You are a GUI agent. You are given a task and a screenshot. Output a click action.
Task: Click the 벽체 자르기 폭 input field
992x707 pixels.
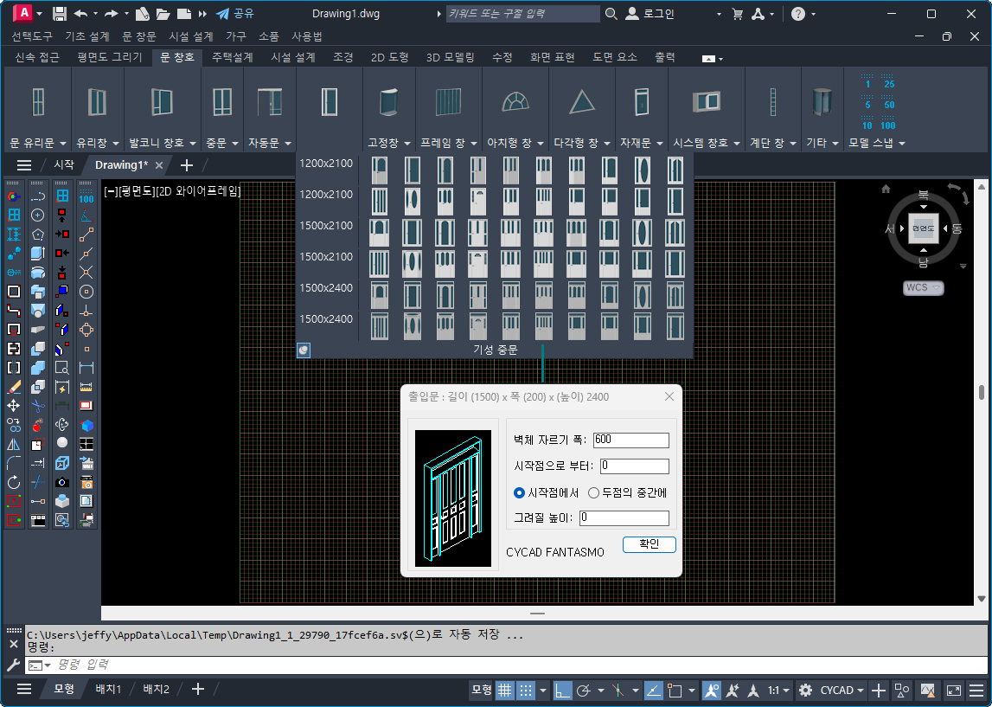pyautogui.click(x=630, y=440)
